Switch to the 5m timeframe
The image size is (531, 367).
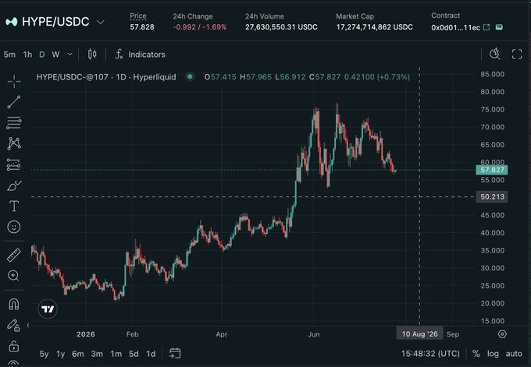tap(9, 55)
